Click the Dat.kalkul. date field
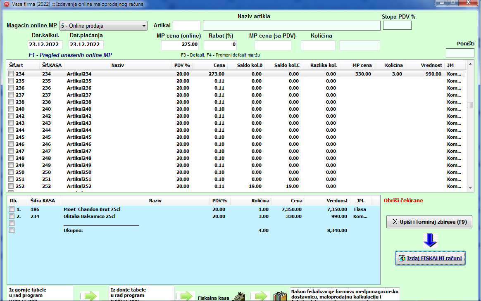 tap(45, 45)
